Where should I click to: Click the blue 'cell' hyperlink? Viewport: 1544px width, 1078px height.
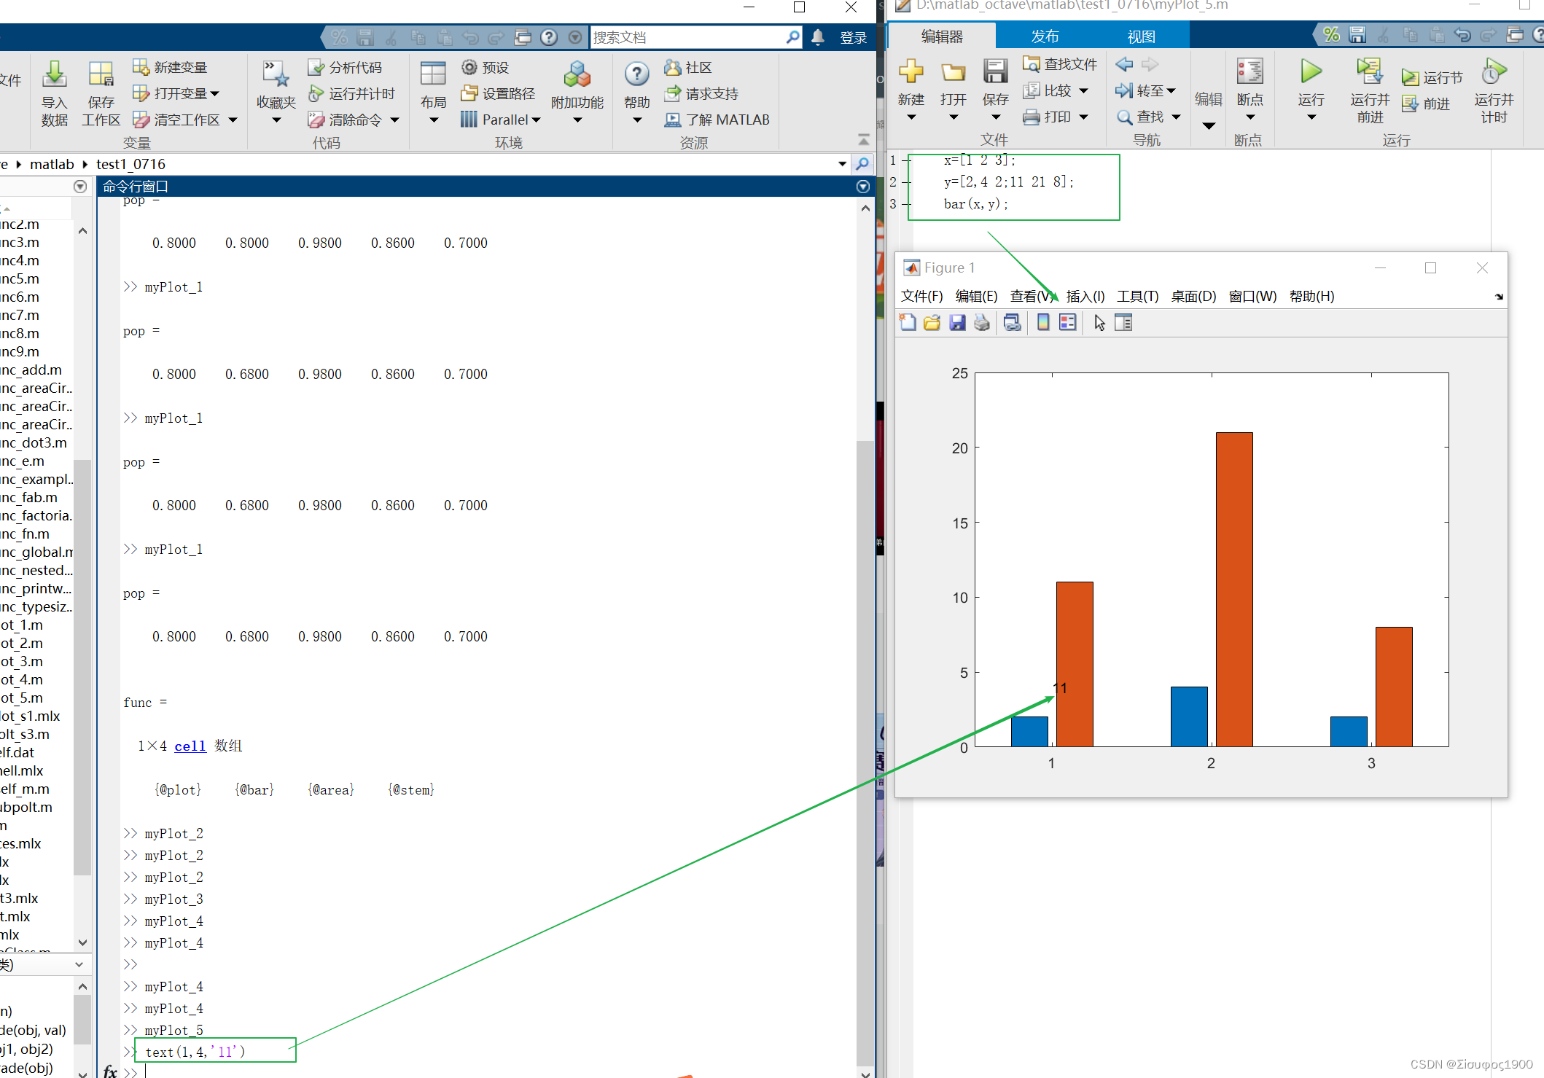190,746
